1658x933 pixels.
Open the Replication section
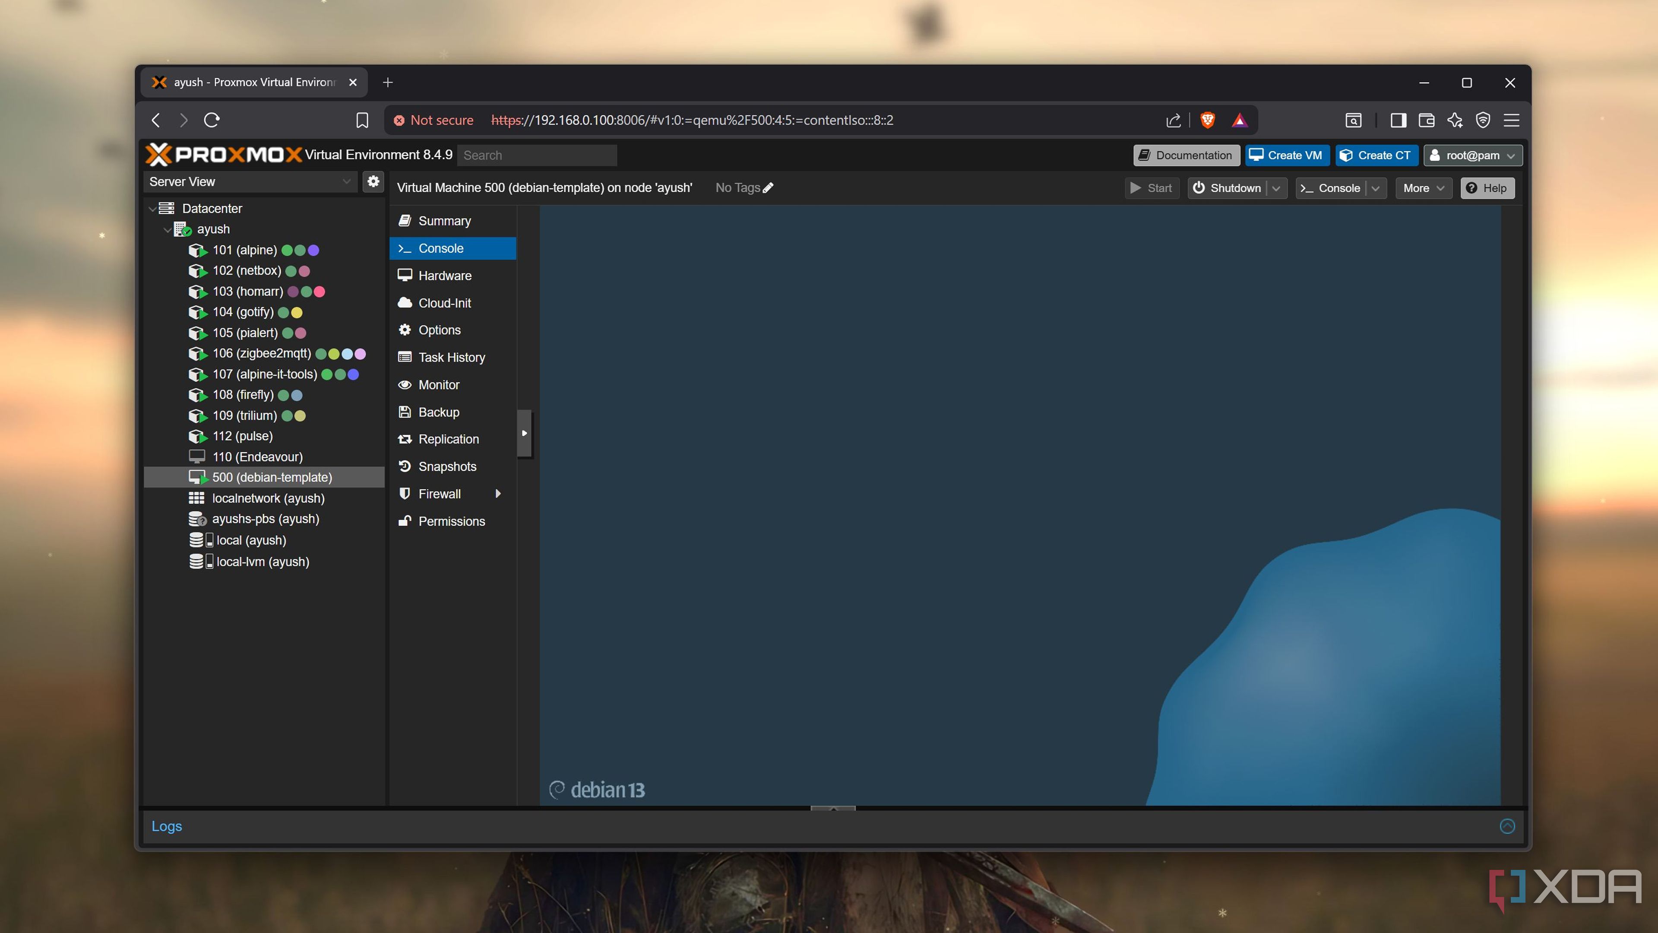(452, 439)
